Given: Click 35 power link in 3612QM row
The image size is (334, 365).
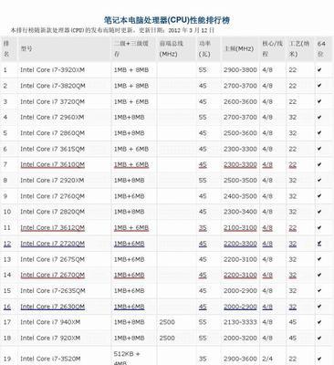Looking at the screenshot, I should (203, 227).
